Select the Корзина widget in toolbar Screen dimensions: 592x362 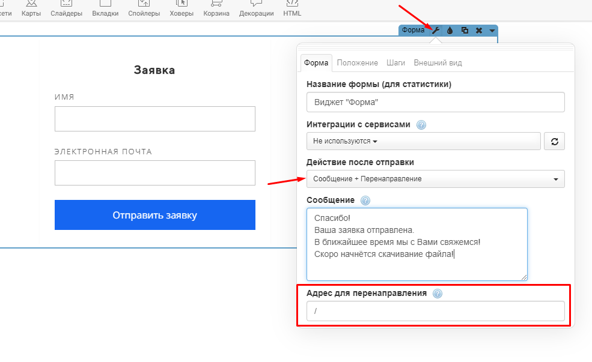(216, 9)
